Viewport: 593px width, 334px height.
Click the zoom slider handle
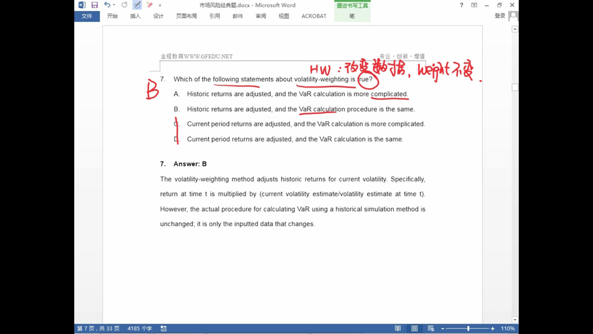click(x=468, y=329)
